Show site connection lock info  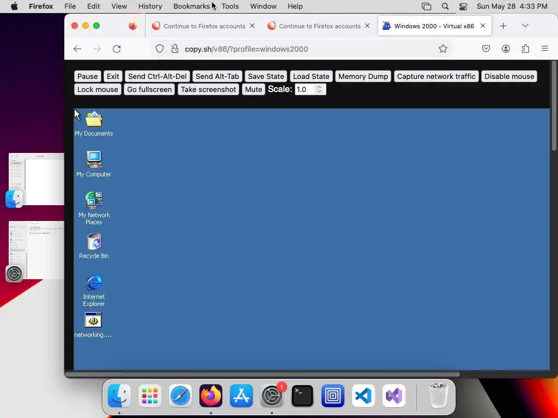click(175, 48)
